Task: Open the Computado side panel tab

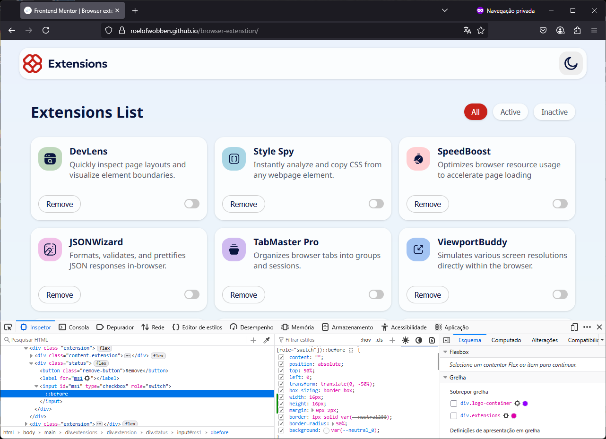Action: click(506, 340)
